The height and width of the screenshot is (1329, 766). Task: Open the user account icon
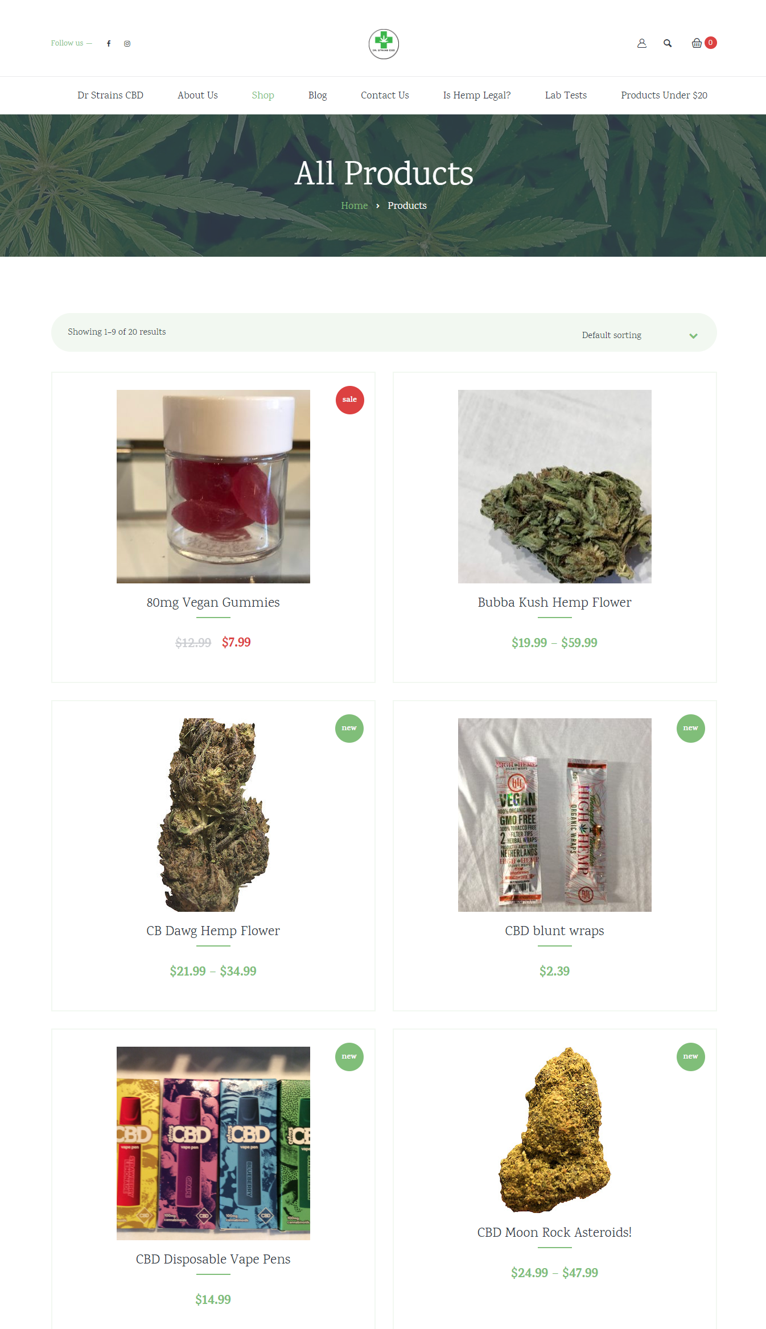(642, 43)
